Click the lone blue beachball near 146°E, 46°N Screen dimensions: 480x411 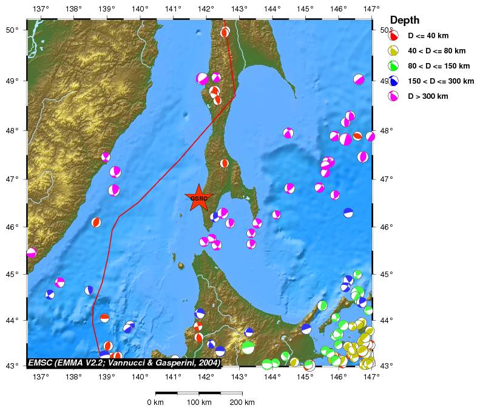point(348,213)
